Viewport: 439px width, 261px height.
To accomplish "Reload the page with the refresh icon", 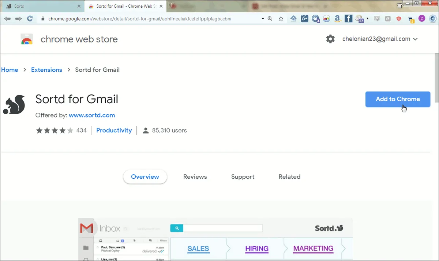I will pyautogui.click(x=30, y=18).
